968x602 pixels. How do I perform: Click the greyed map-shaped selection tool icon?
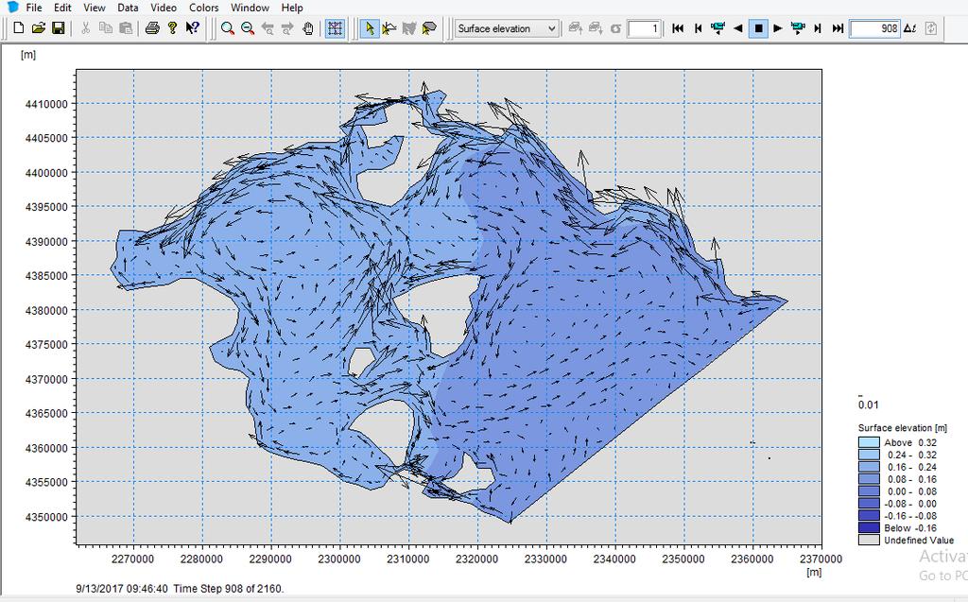click(408, 28)
